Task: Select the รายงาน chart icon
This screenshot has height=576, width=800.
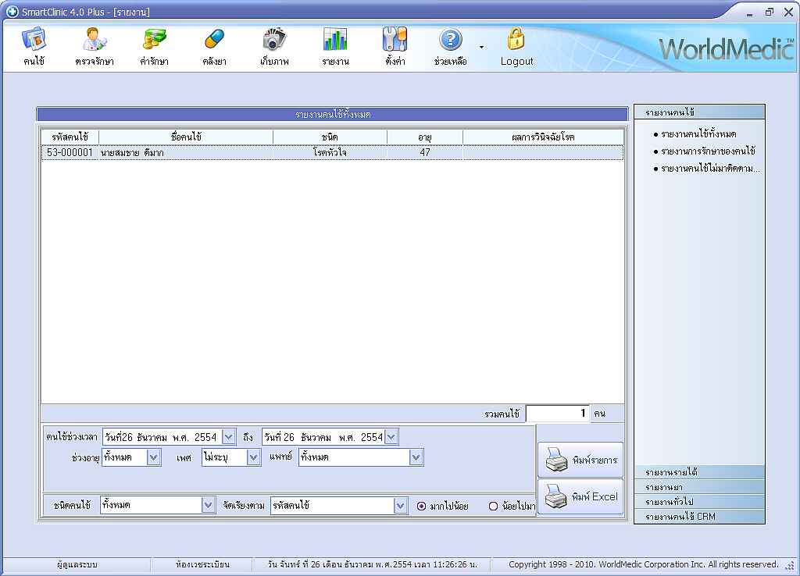Action: point(335,40)
